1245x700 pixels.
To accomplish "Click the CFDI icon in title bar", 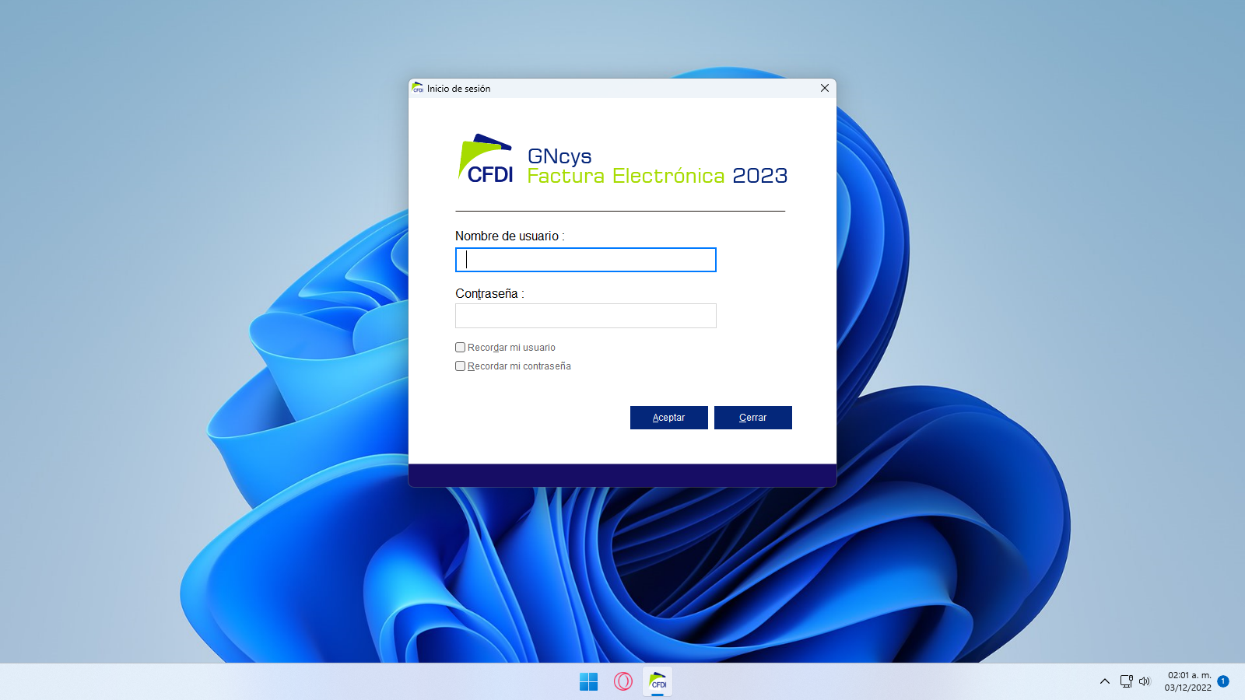I will point(418,88).
